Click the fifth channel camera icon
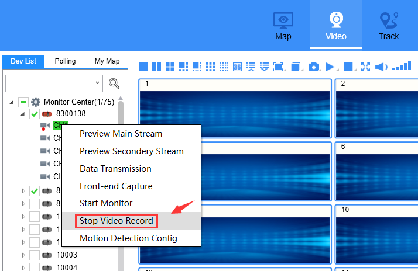Image resolution: width=418 pixels, height=271 pixels. pos(45,176)
